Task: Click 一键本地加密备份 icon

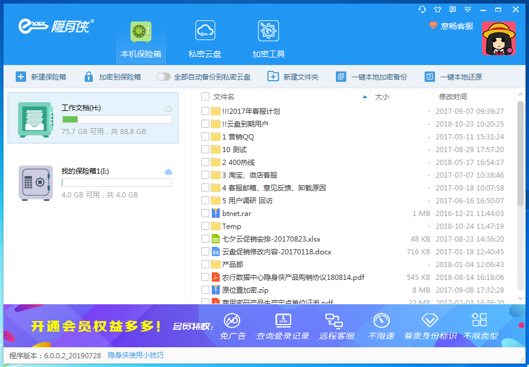Action: tap(341, 77)
